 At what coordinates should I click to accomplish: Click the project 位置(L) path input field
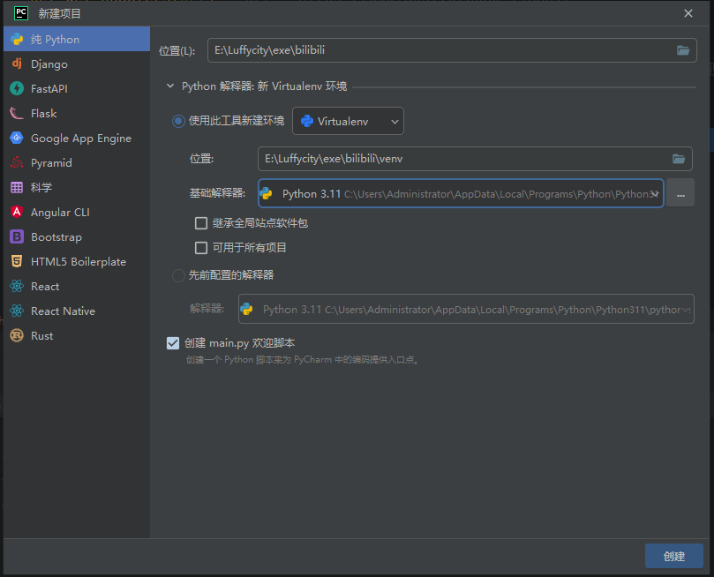[x=452, y=50]
